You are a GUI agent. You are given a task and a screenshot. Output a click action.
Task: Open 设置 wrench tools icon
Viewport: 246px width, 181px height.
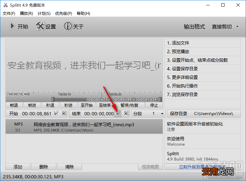point(40,26)
